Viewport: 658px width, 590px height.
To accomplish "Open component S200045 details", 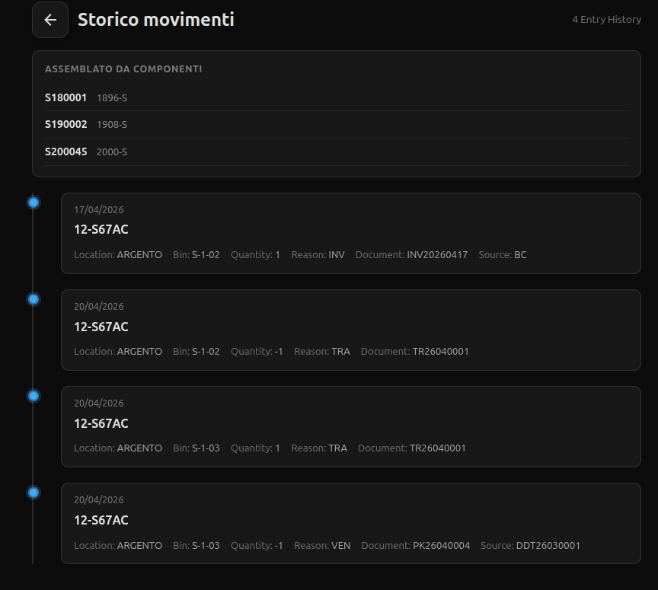I will (x=65, y=151).
